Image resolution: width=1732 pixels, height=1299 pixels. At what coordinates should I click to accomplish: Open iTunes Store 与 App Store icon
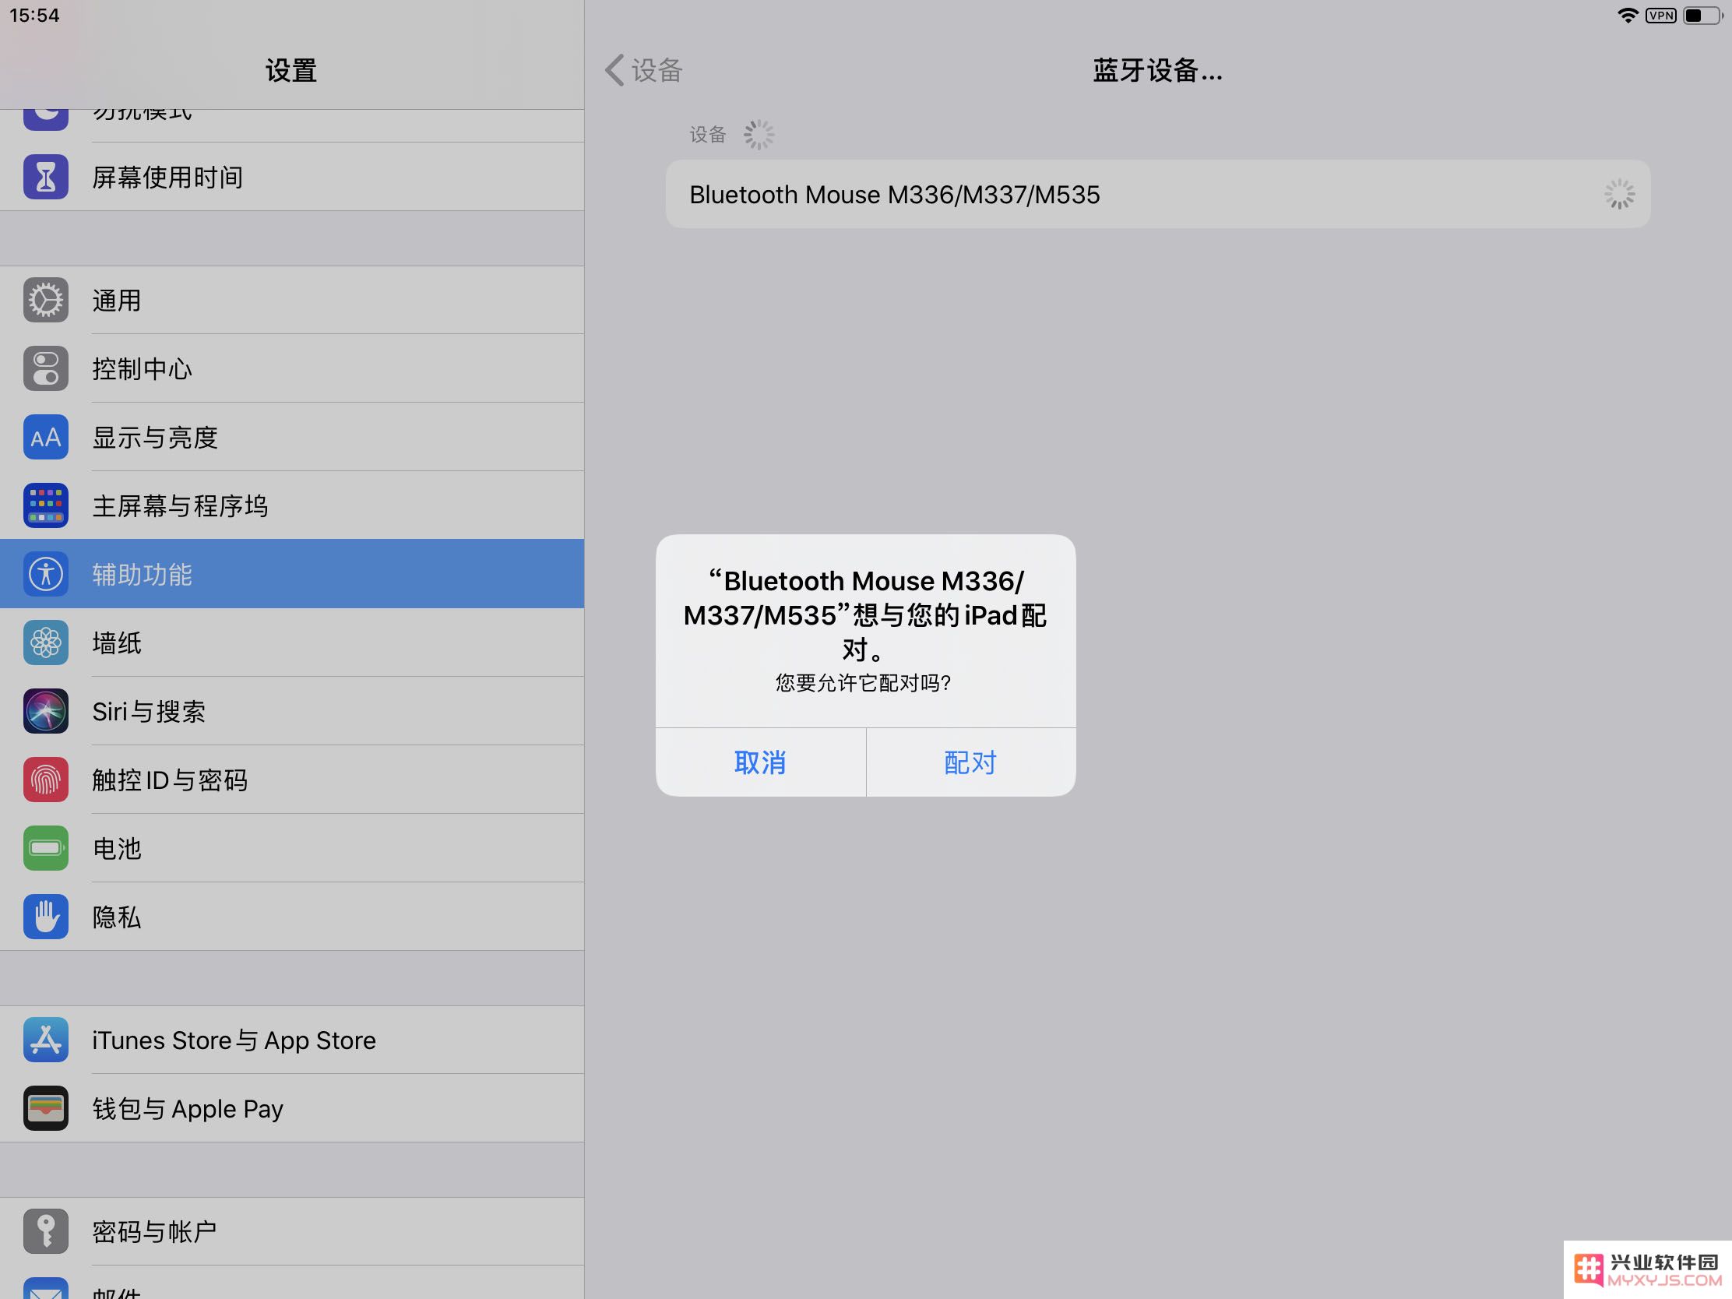click(45, 1040)
